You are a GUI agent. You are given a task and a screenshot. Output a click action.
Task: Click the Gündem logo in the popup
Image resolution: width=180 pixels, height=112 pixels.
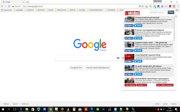pyautogui.click(x=132, y=13)
